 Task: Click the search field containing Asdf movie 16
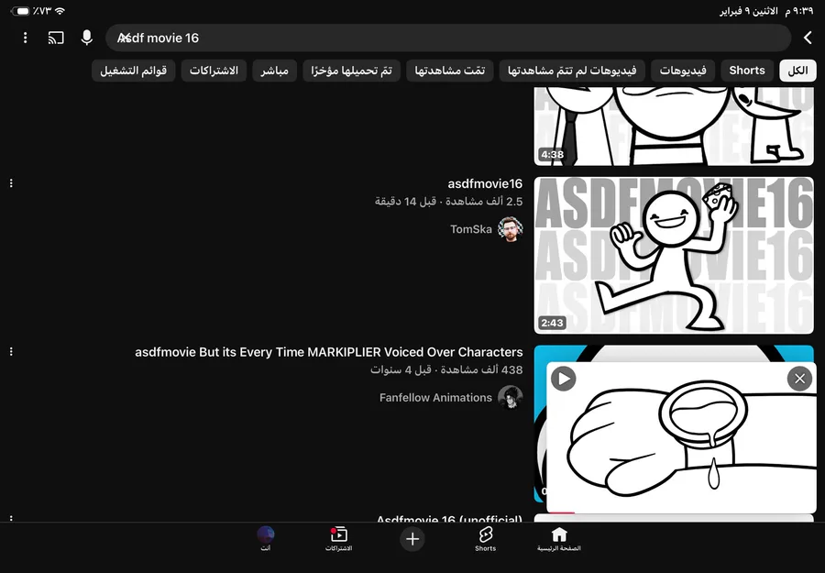point(448,38)
